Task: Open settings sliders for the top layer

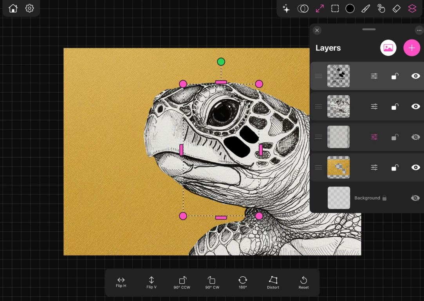Action: [374, 76]
